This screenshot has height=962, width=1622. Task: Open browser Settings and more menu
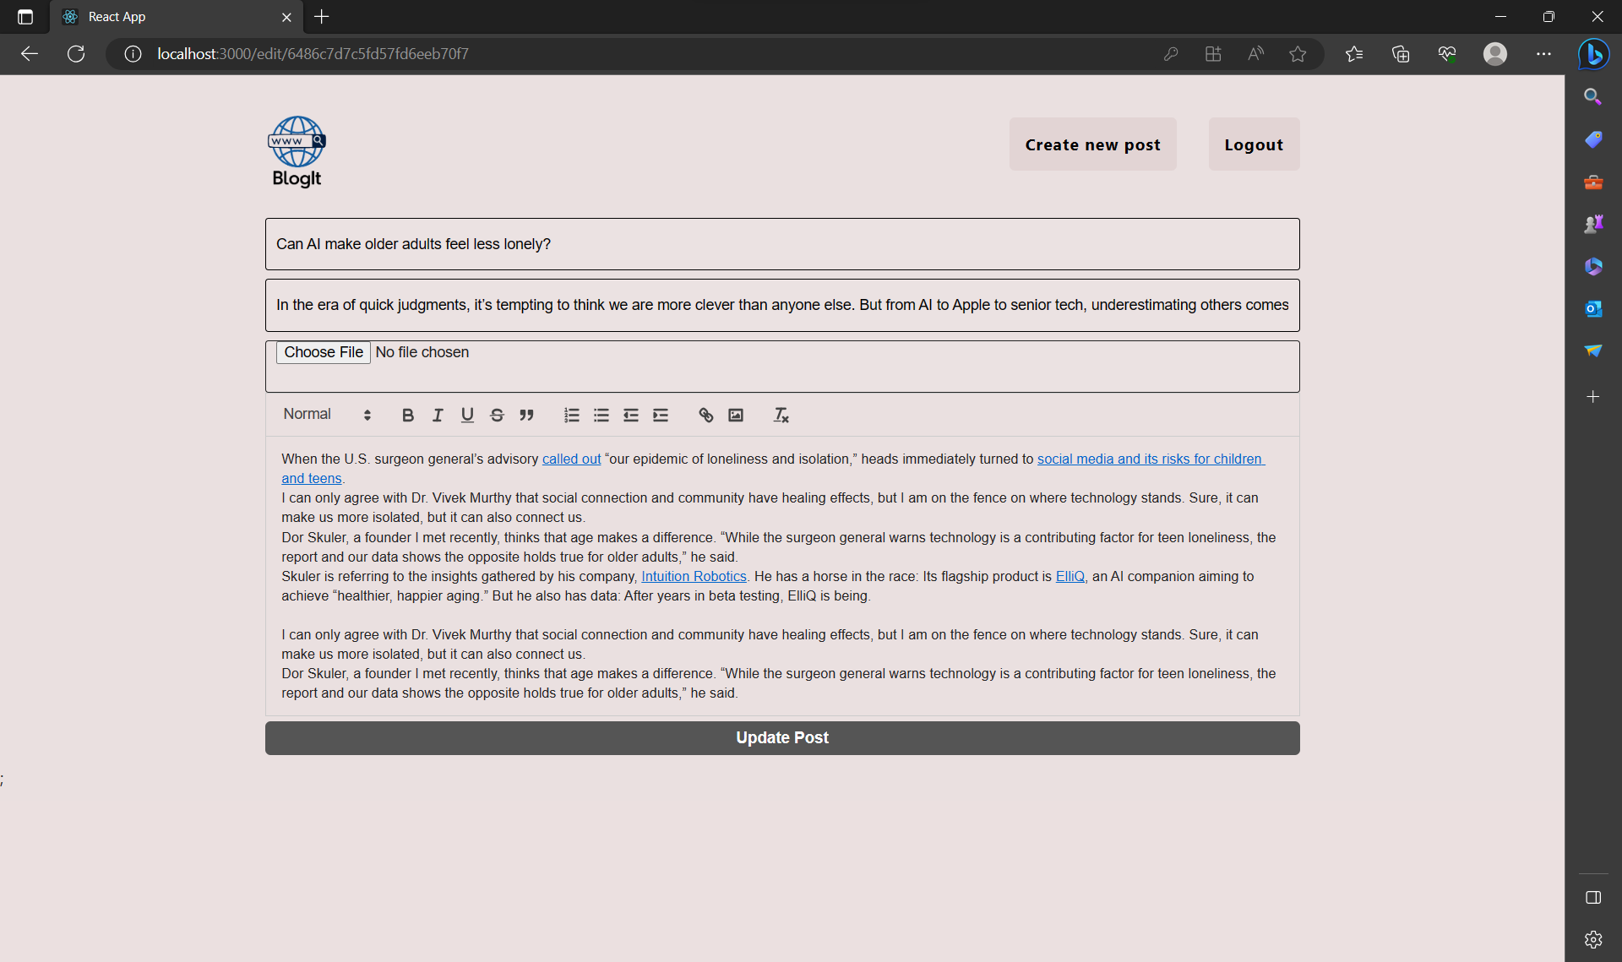[1543, 54]
